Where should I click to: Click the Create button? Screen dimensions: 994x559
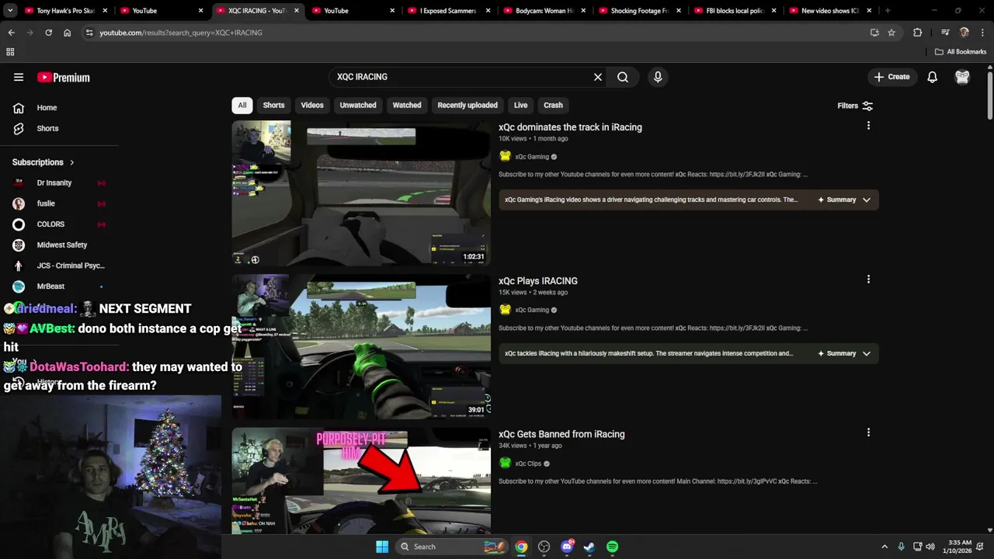(x=891, y=77)
